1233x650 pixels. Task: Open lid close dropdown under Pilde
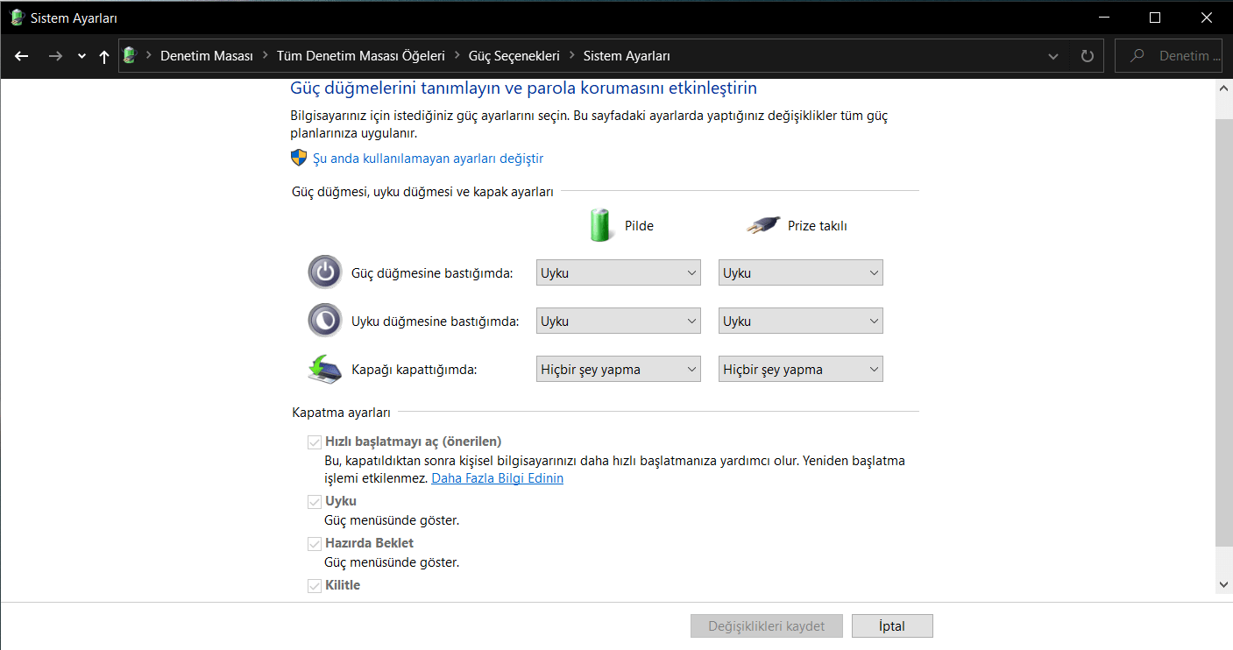pos(618,370)
